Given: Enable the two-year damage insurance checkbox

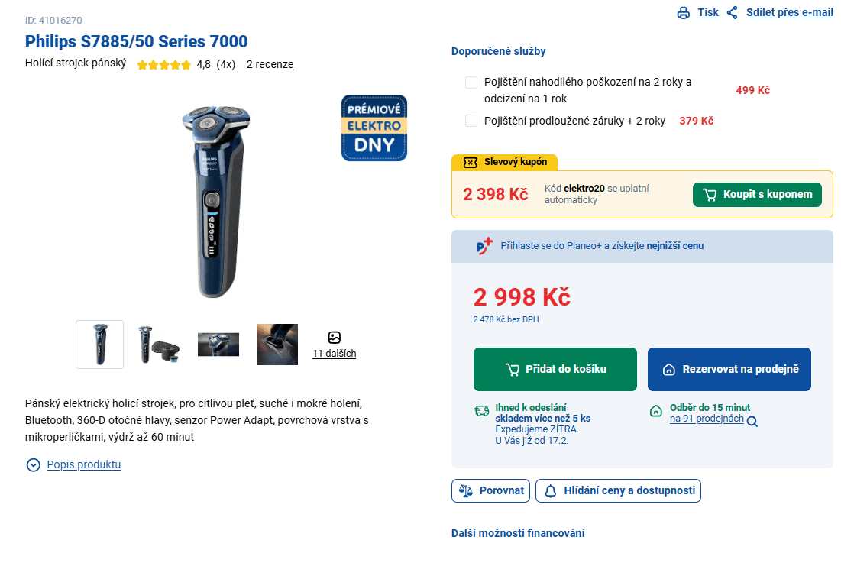Looking at the screenshot, I should click(x=471, y=82).
